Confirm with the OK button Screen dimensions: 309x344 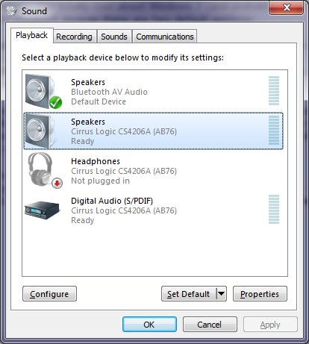[x=149, y=325]
